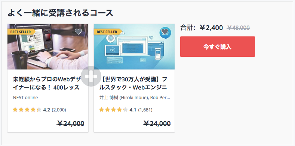Viewport: 295px width, 146px height.
Task: Open the laptop photo course thumbnail
Action: [x=48, y=47]
